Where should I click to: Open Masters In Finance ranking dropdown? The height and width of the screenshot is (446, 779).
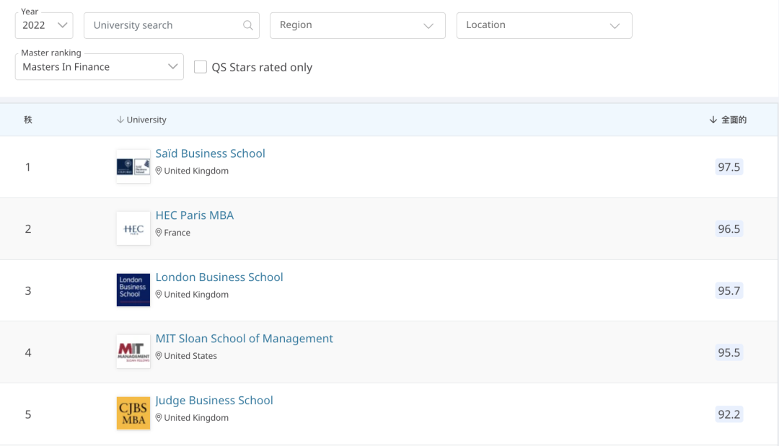point(99,67)
